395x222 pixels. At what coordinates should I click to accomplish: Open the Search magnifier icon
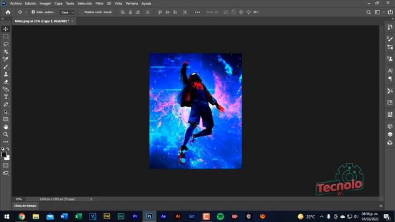(368, 12)
